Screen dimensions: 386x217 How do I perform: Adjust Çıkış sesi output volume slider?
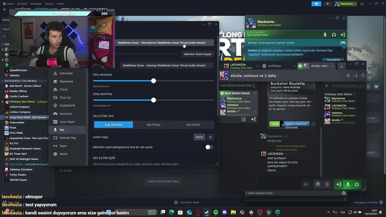click(153, 100)
